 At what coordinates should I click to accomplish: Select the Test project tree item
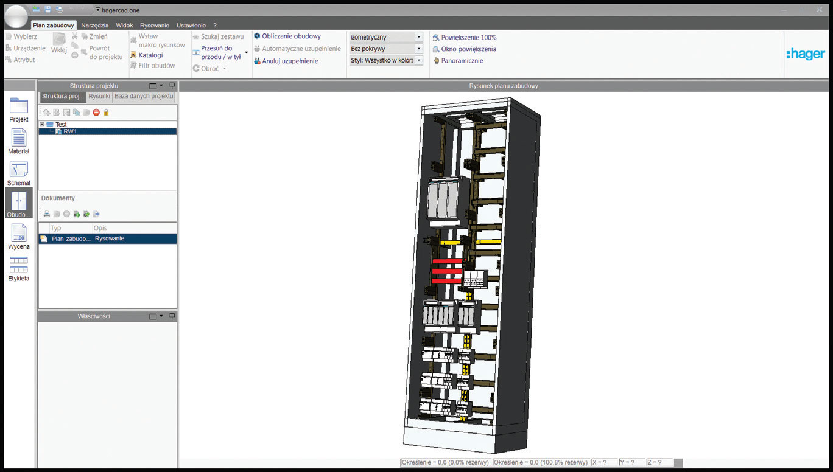61,124
